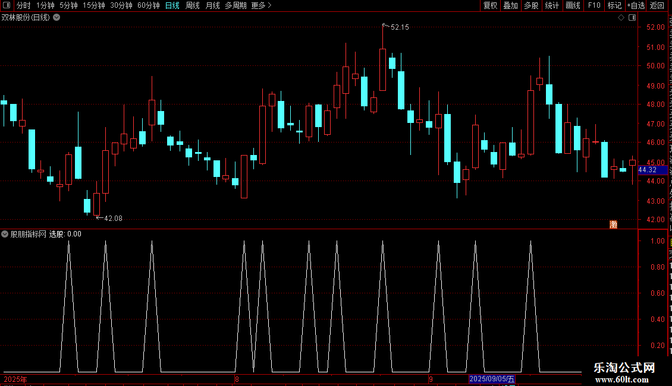Click the 1.00 indicator axis label
Image resolution: width=672 pixels, height=386 pixels.
click(x=657, y=241)
